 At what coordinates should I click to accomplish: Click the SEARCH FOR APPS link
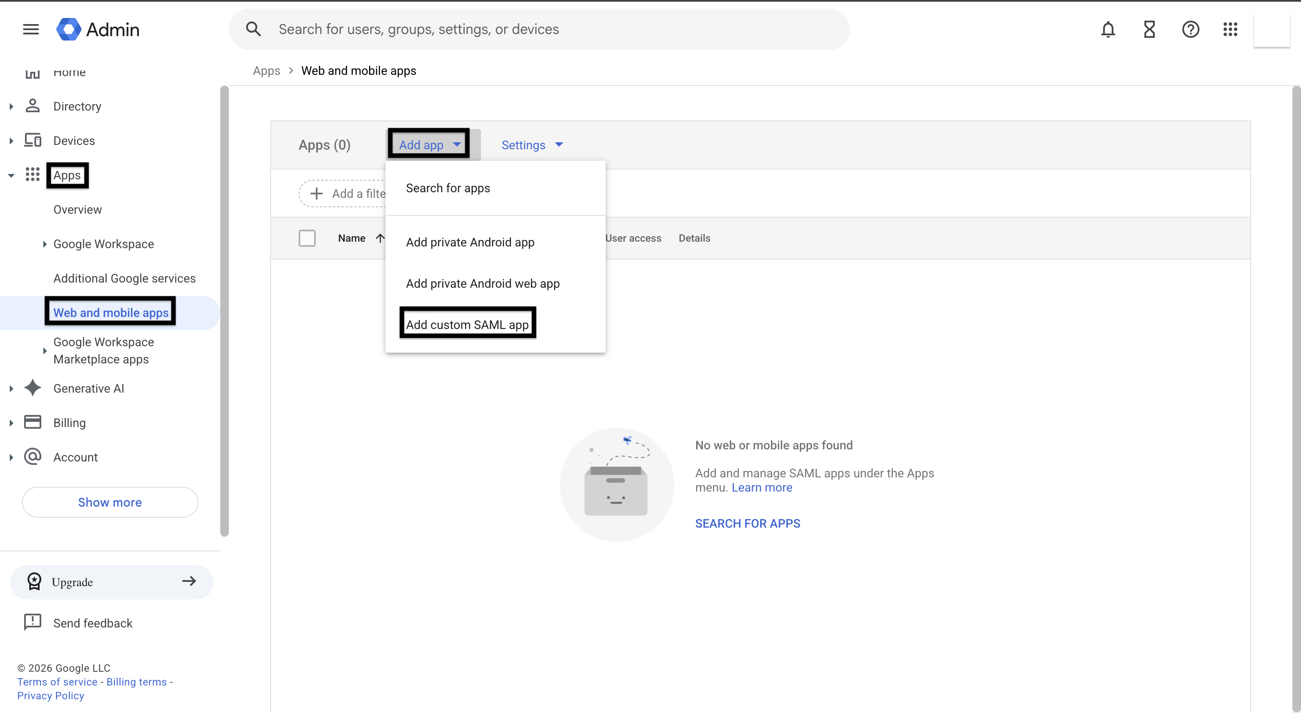(x=747, y=523)
